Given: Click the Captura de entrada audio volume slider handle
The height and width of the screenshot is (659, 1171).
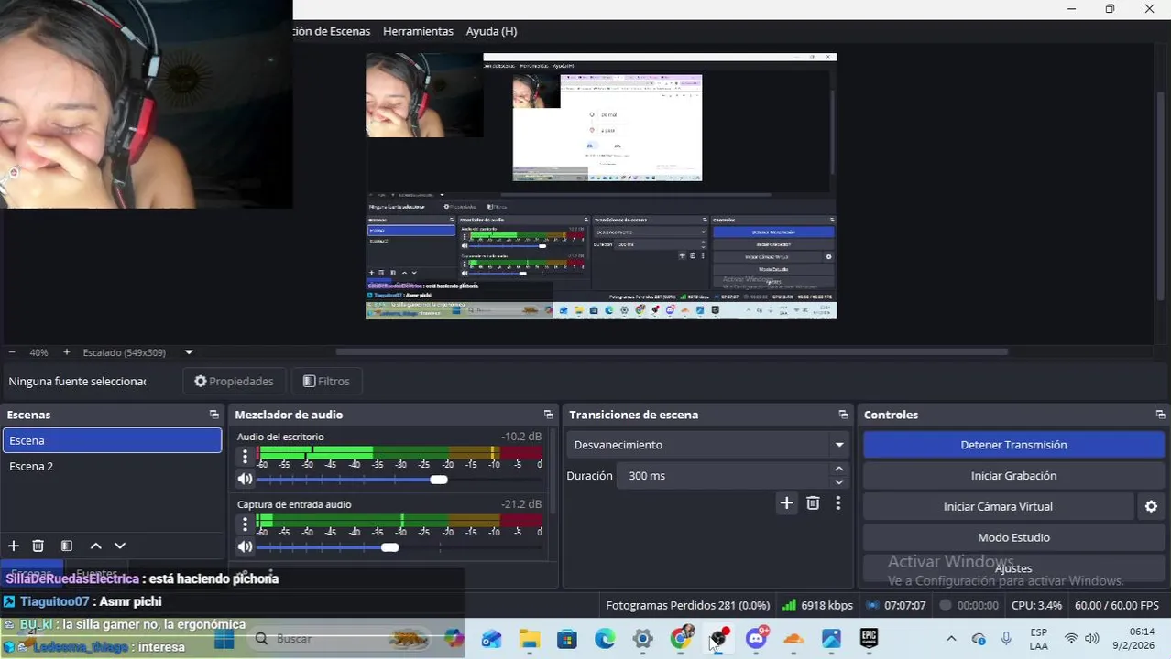Looking at the screenshot, I should pos(389,547).
